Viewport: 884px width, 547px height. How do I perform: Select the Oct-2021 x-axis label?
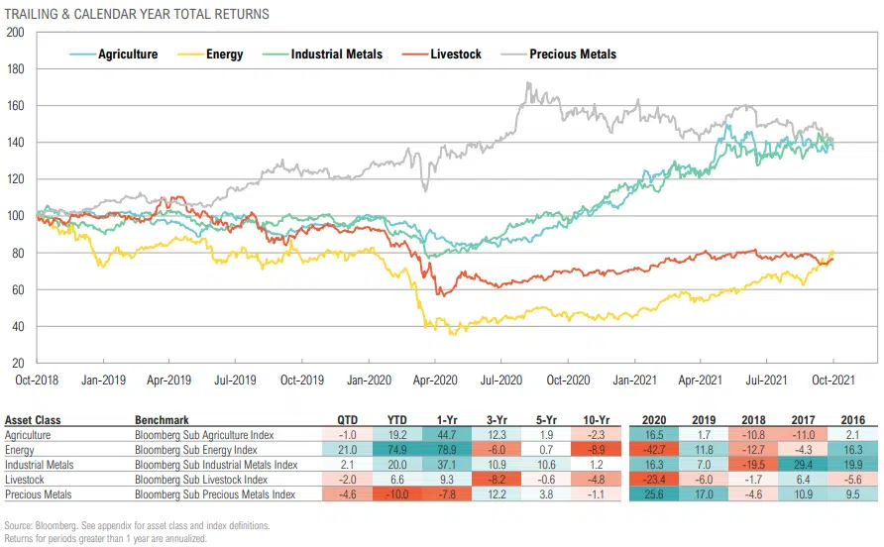(832, 380)
